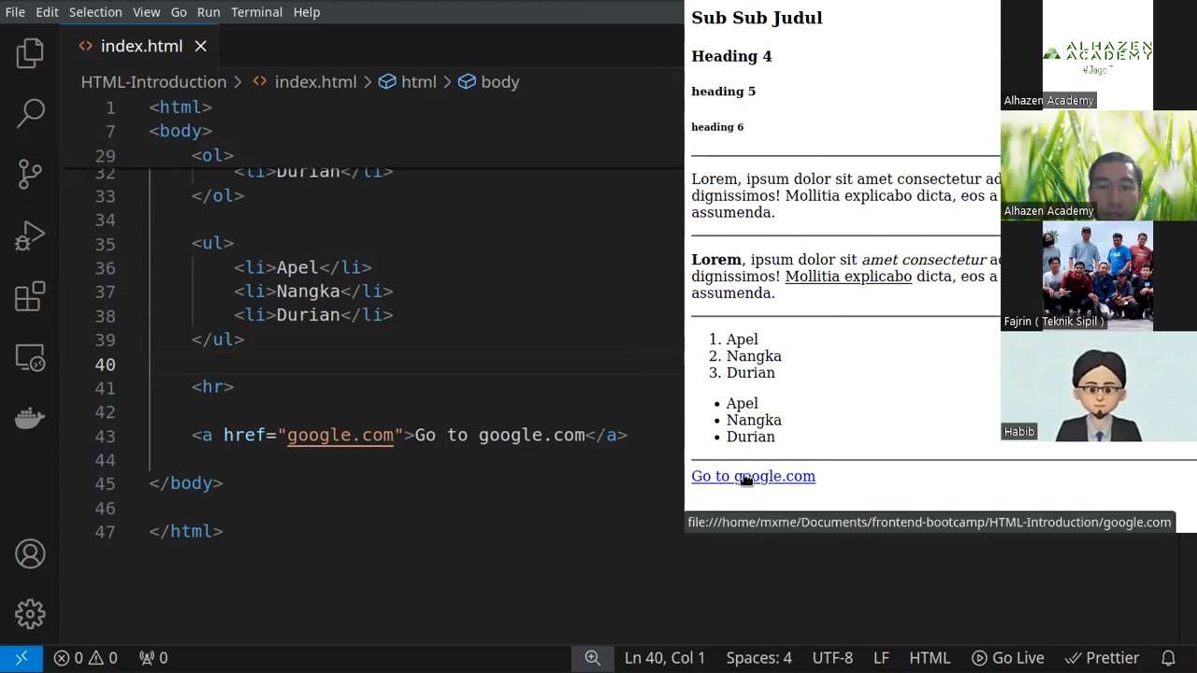The width and height of the screenshot is (1197, 673).
Task: Open the Selection menu
Action: click(95, 12)
